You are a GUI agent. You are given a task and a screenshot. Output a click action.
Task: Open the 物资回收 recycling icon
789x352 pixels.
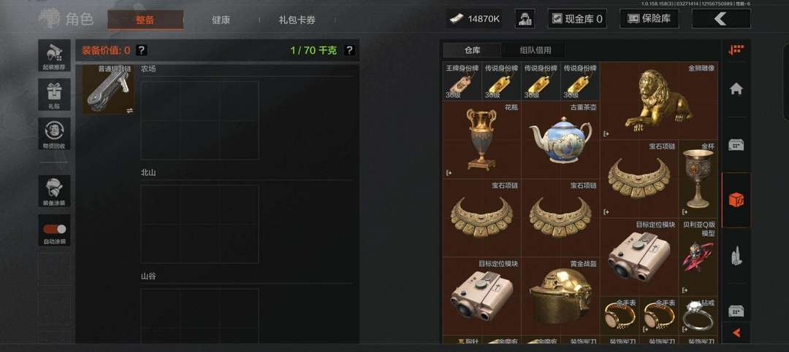54,133
